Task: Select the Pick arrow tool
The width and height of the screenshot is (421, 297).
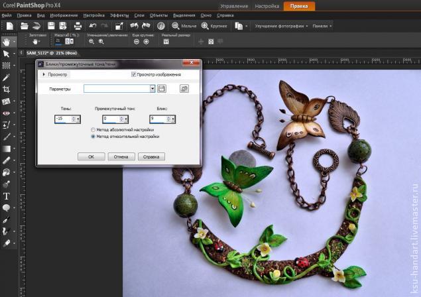Action: coord(6,54)
